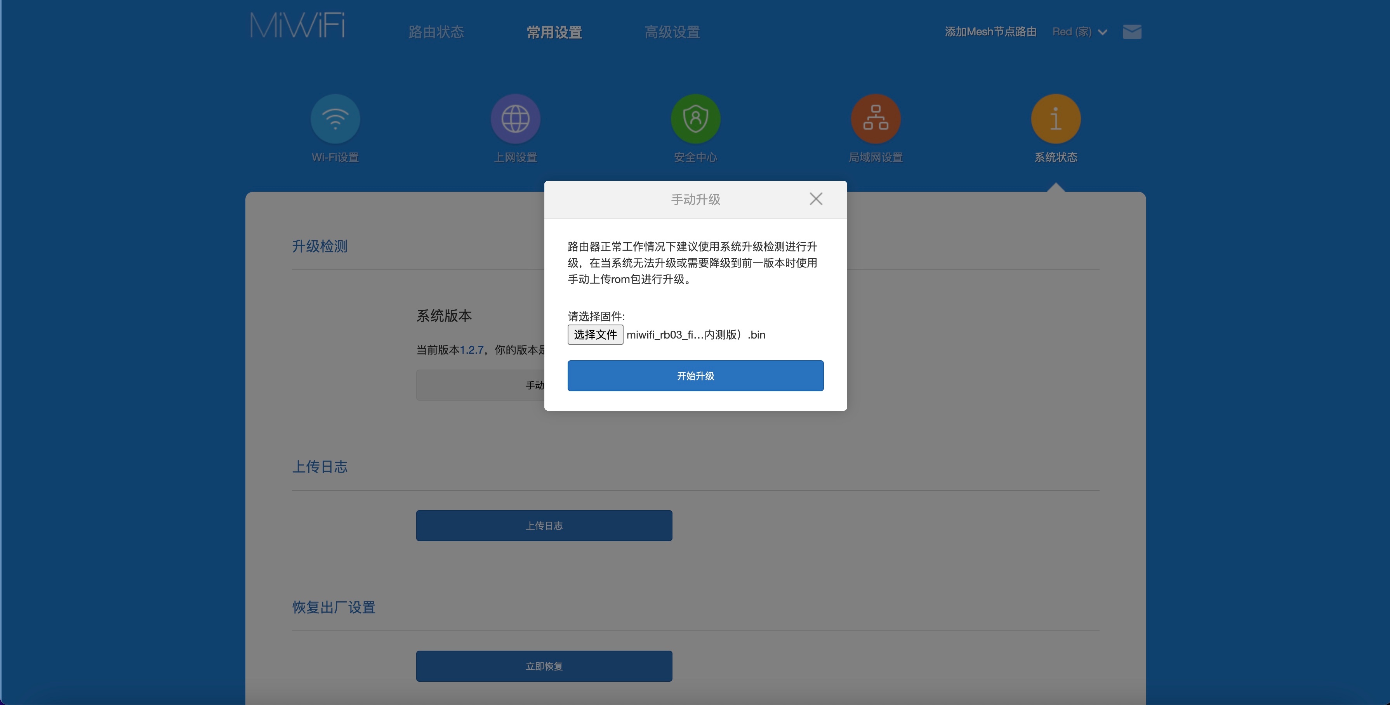The image size is (1390, 705).
Task: Click the MiWiFi logo
Action: tap(297, 26)
